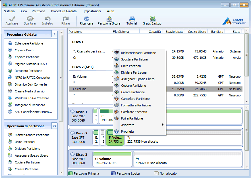
Task: Choose Ridimensionare Partizione from context menu
Action: 138,53
